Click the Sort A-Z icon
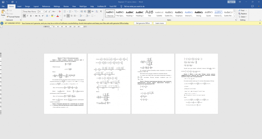The height and width of the screenshot is (139, 262). tap(97, 12)
